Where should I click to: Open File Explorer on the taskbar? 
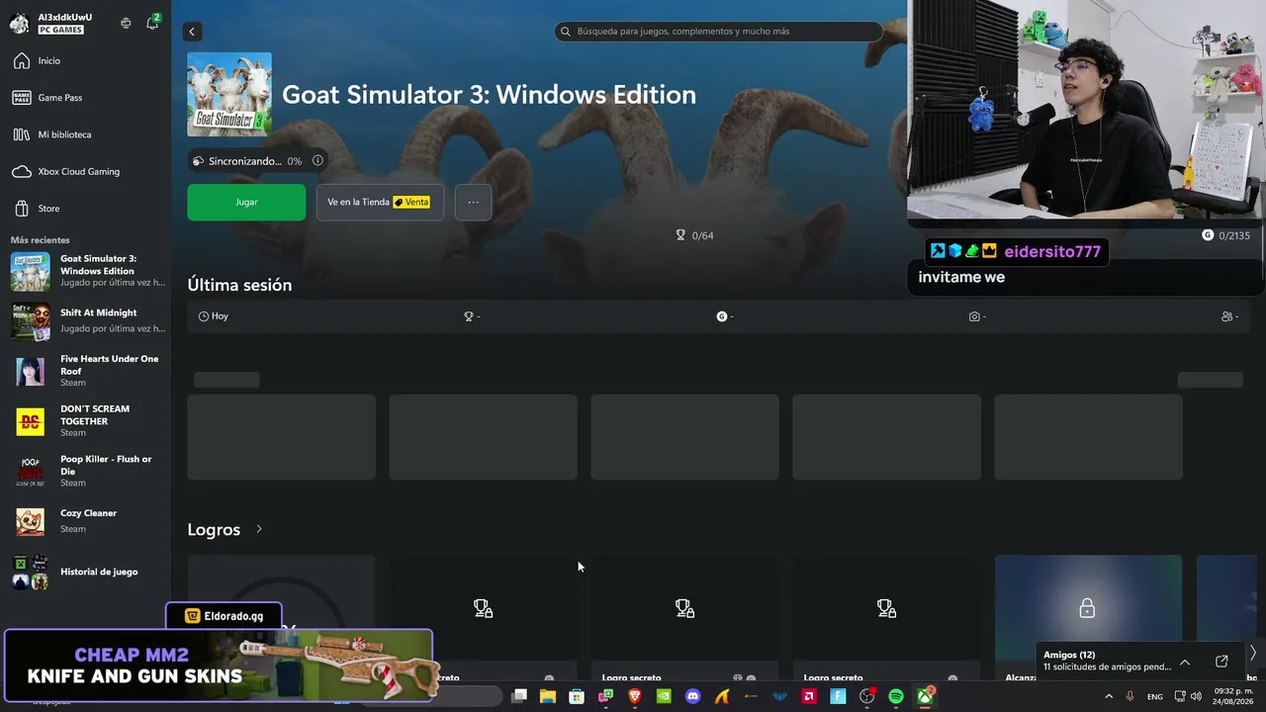[x=548, y=697]
